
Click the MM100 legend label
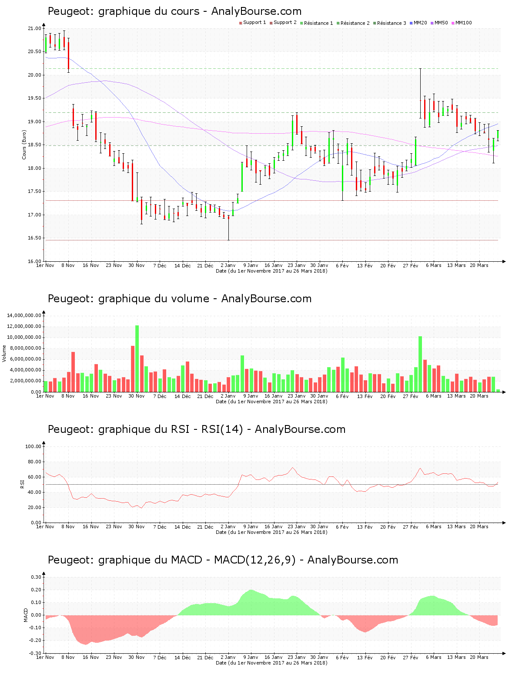click(463, 23)
